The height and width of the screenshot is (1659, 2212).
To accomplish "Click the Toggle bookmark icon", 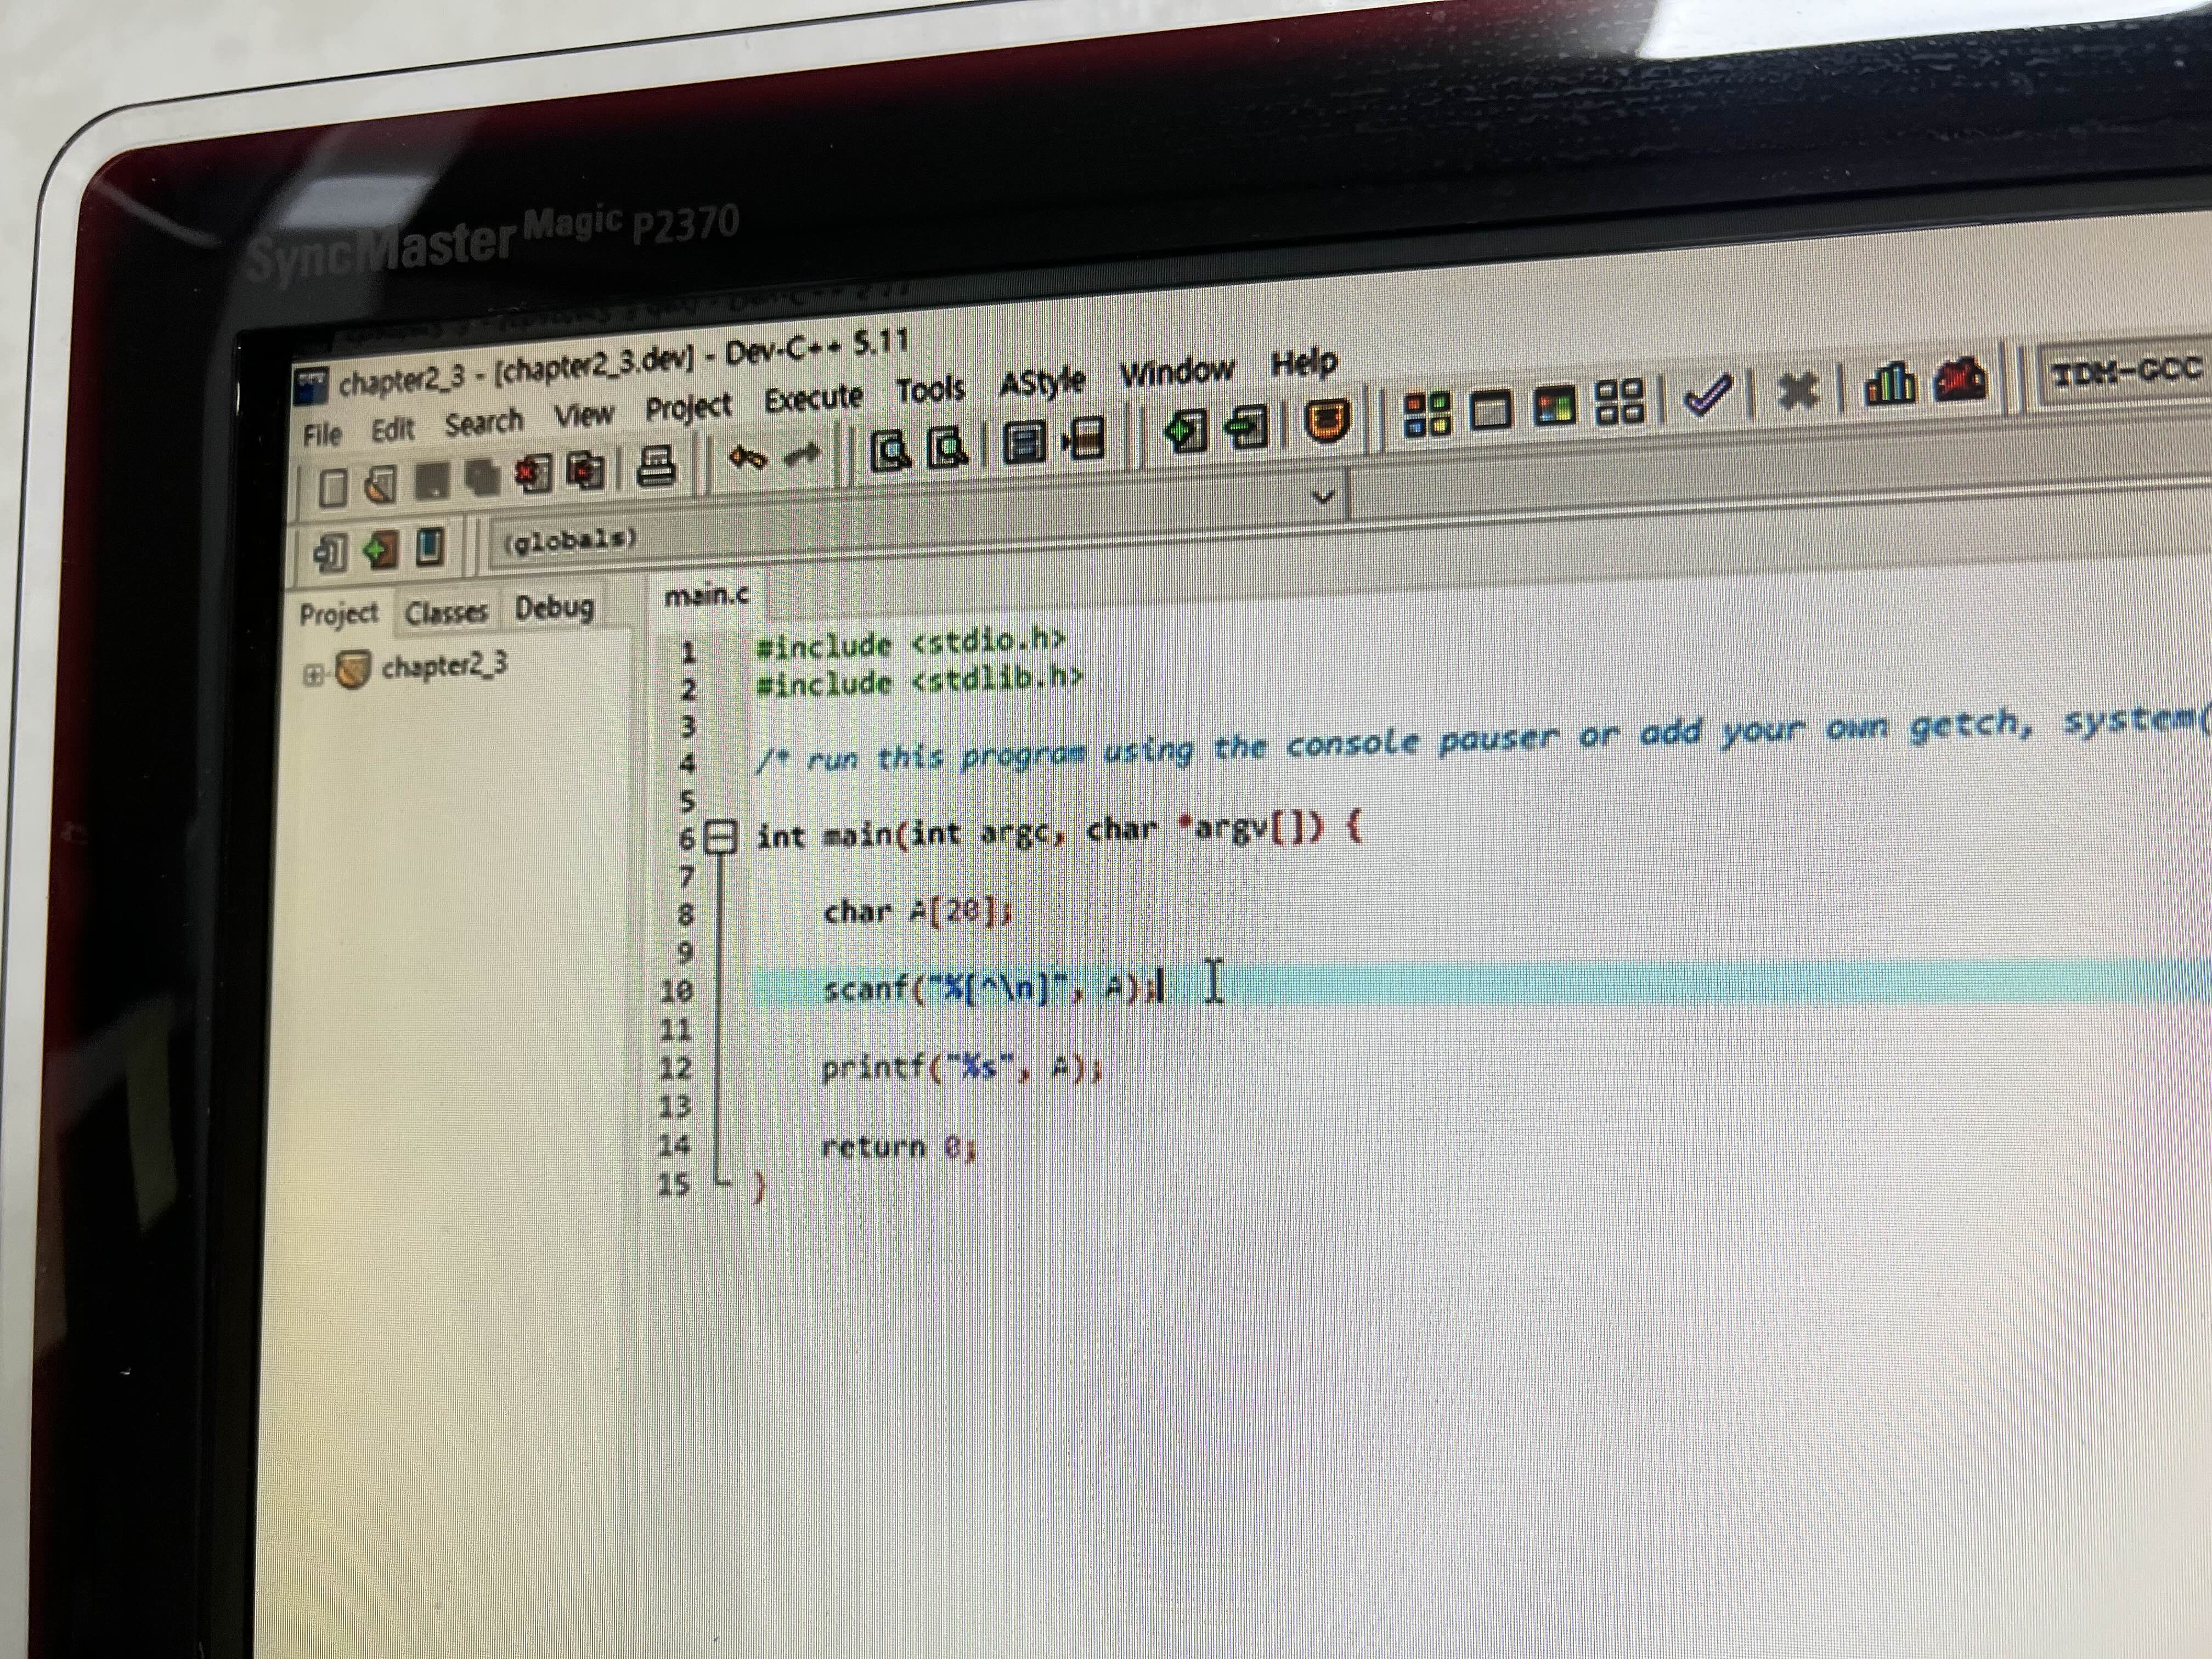I will pos(380,549).
